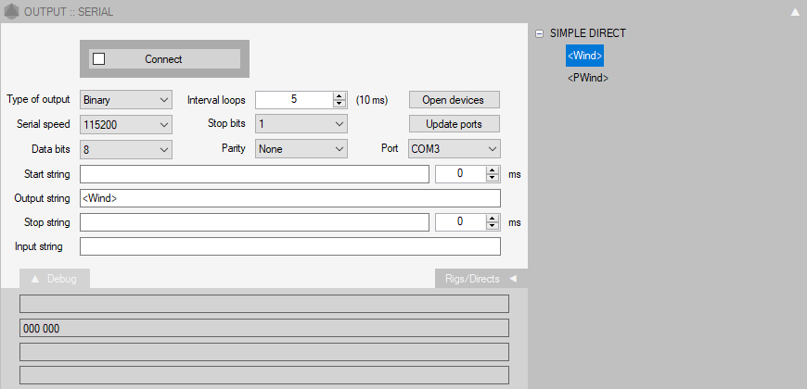
Task: Select <PWind> in the tree list
Action: point(588,79)
